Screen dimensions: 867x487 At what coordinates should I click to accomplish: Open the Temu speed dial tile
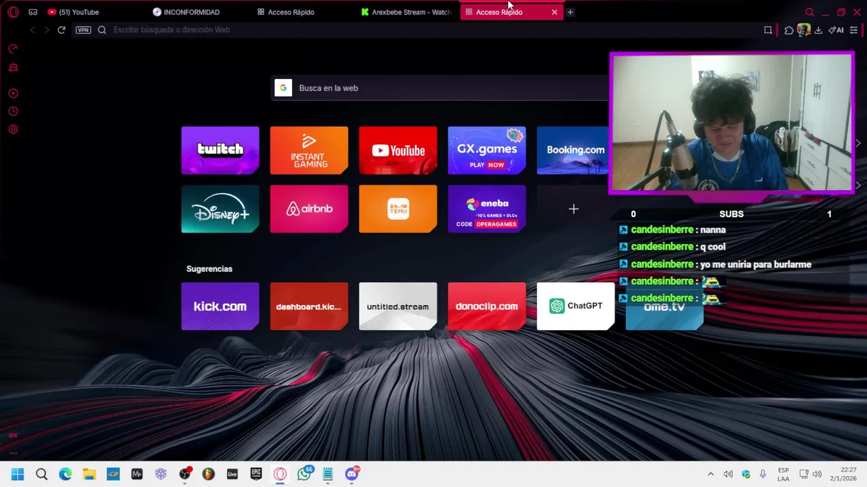(398, 209)
